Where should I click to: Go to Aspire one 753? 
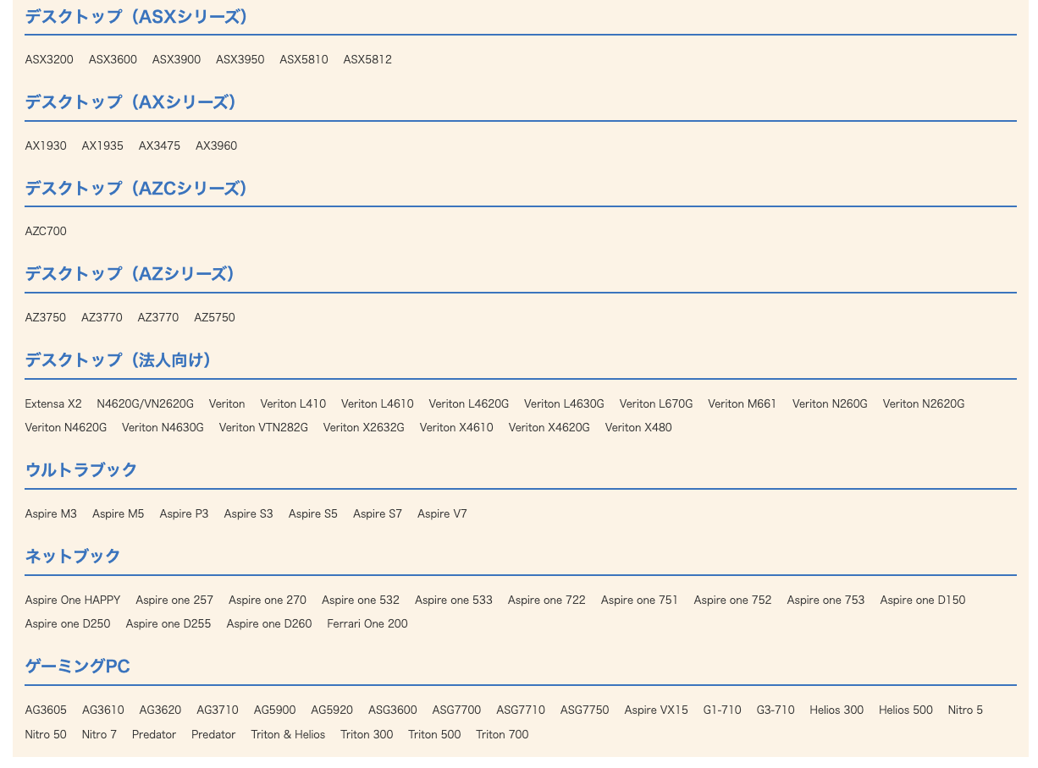826,600
